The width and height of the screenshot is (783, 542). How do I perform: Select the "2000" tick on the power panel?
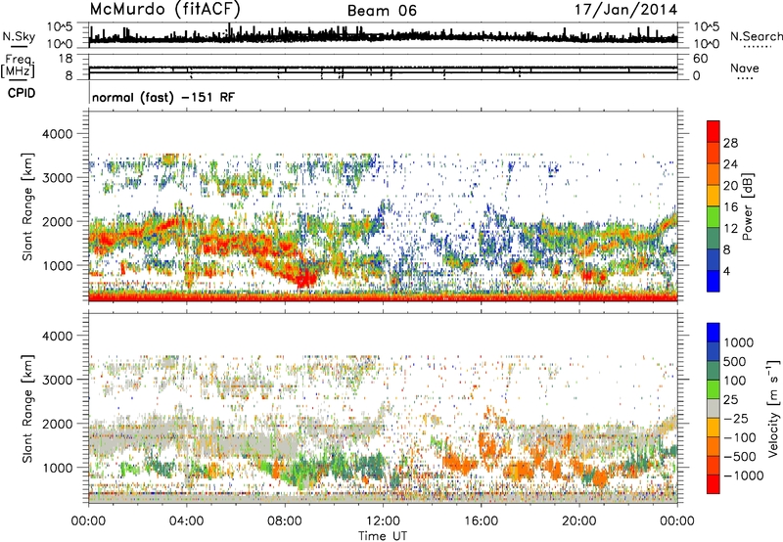(57, 221)
